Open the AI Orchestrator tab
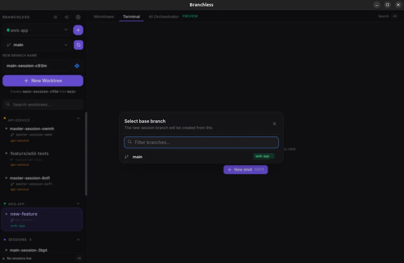The height and width of the screenshot is (263, 404). pyautogui.click(x=164, y=16)
